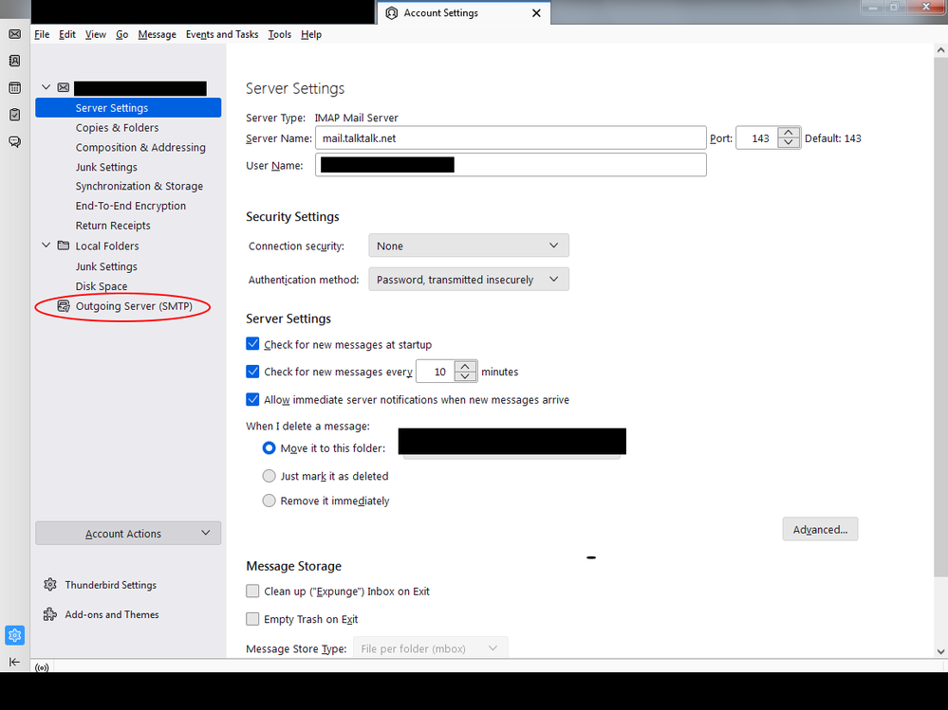948x710 pixels.
Task: Select Disk Space under Local Folders
Action: (x=102, y=286)
